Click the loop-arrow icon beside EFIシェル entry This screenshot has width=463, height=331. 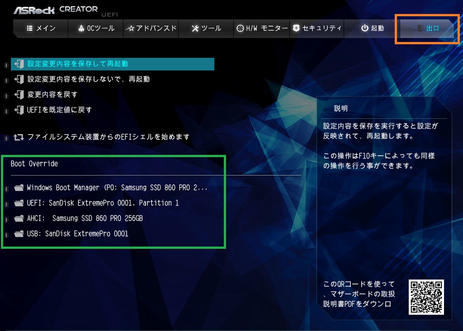[19, 137]
